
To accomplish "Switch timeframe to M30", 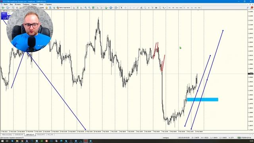I will pyautogui.click(x=181, y=8).
